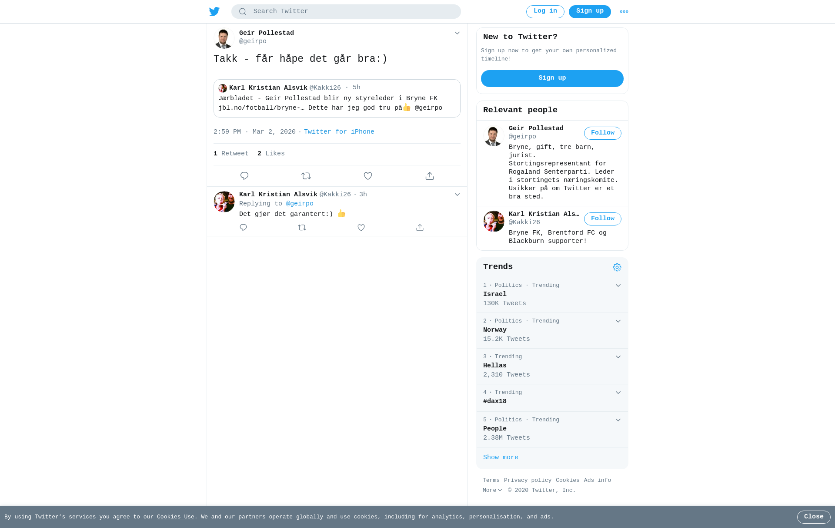
Task: Retweet the main tweet by Geir Pollestad
Action: point(306,176)
